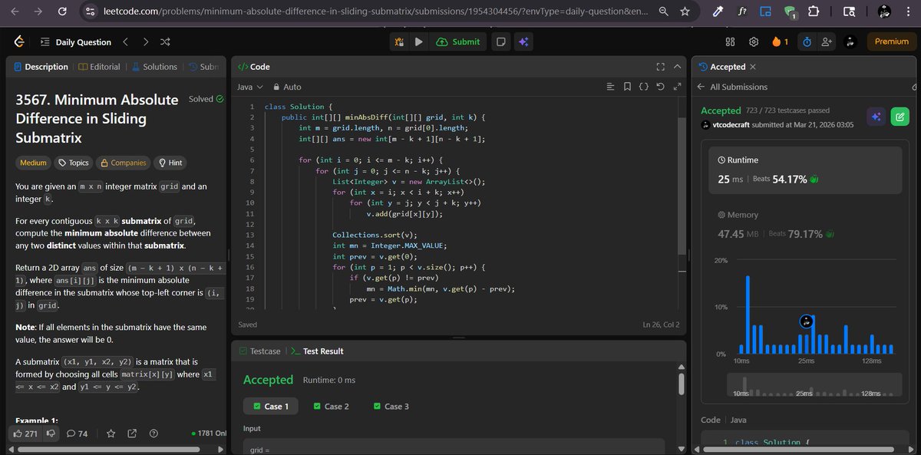Reset code with the undo arrow icon
The image size is (921, 455).
[660, 87]
